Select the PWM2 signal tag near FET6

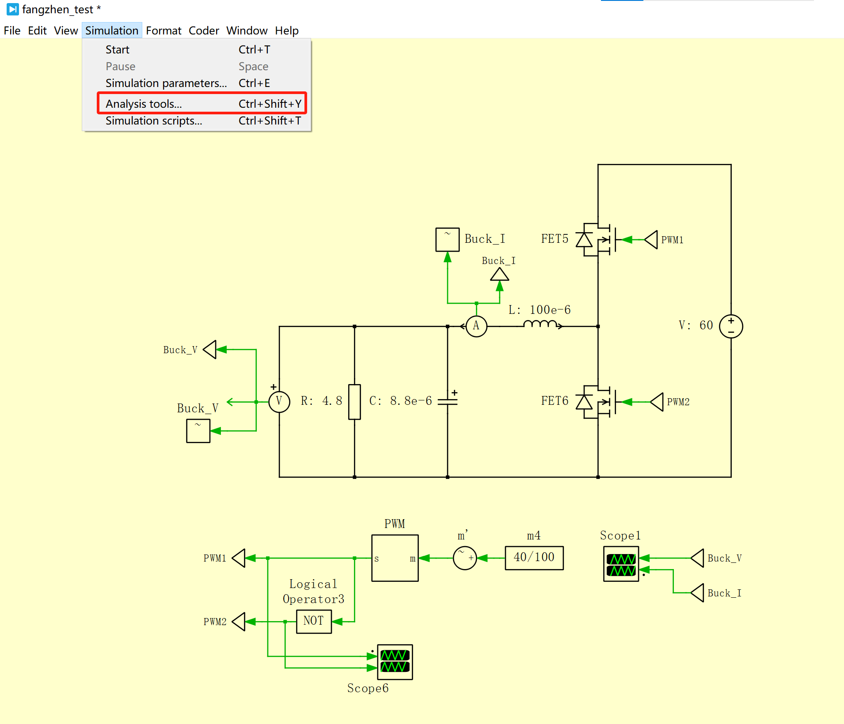(657, 402)
